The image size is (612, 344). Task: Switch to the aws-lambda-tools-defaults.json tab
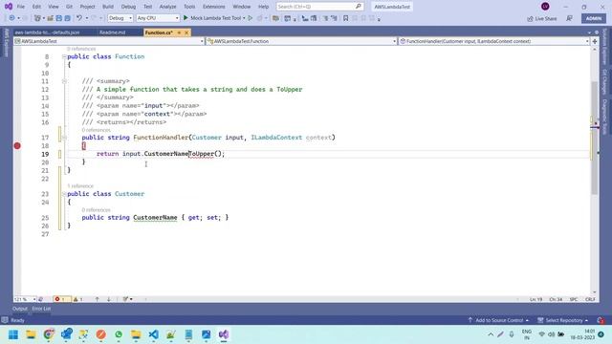pyautogui.click(x=47, y=32)
